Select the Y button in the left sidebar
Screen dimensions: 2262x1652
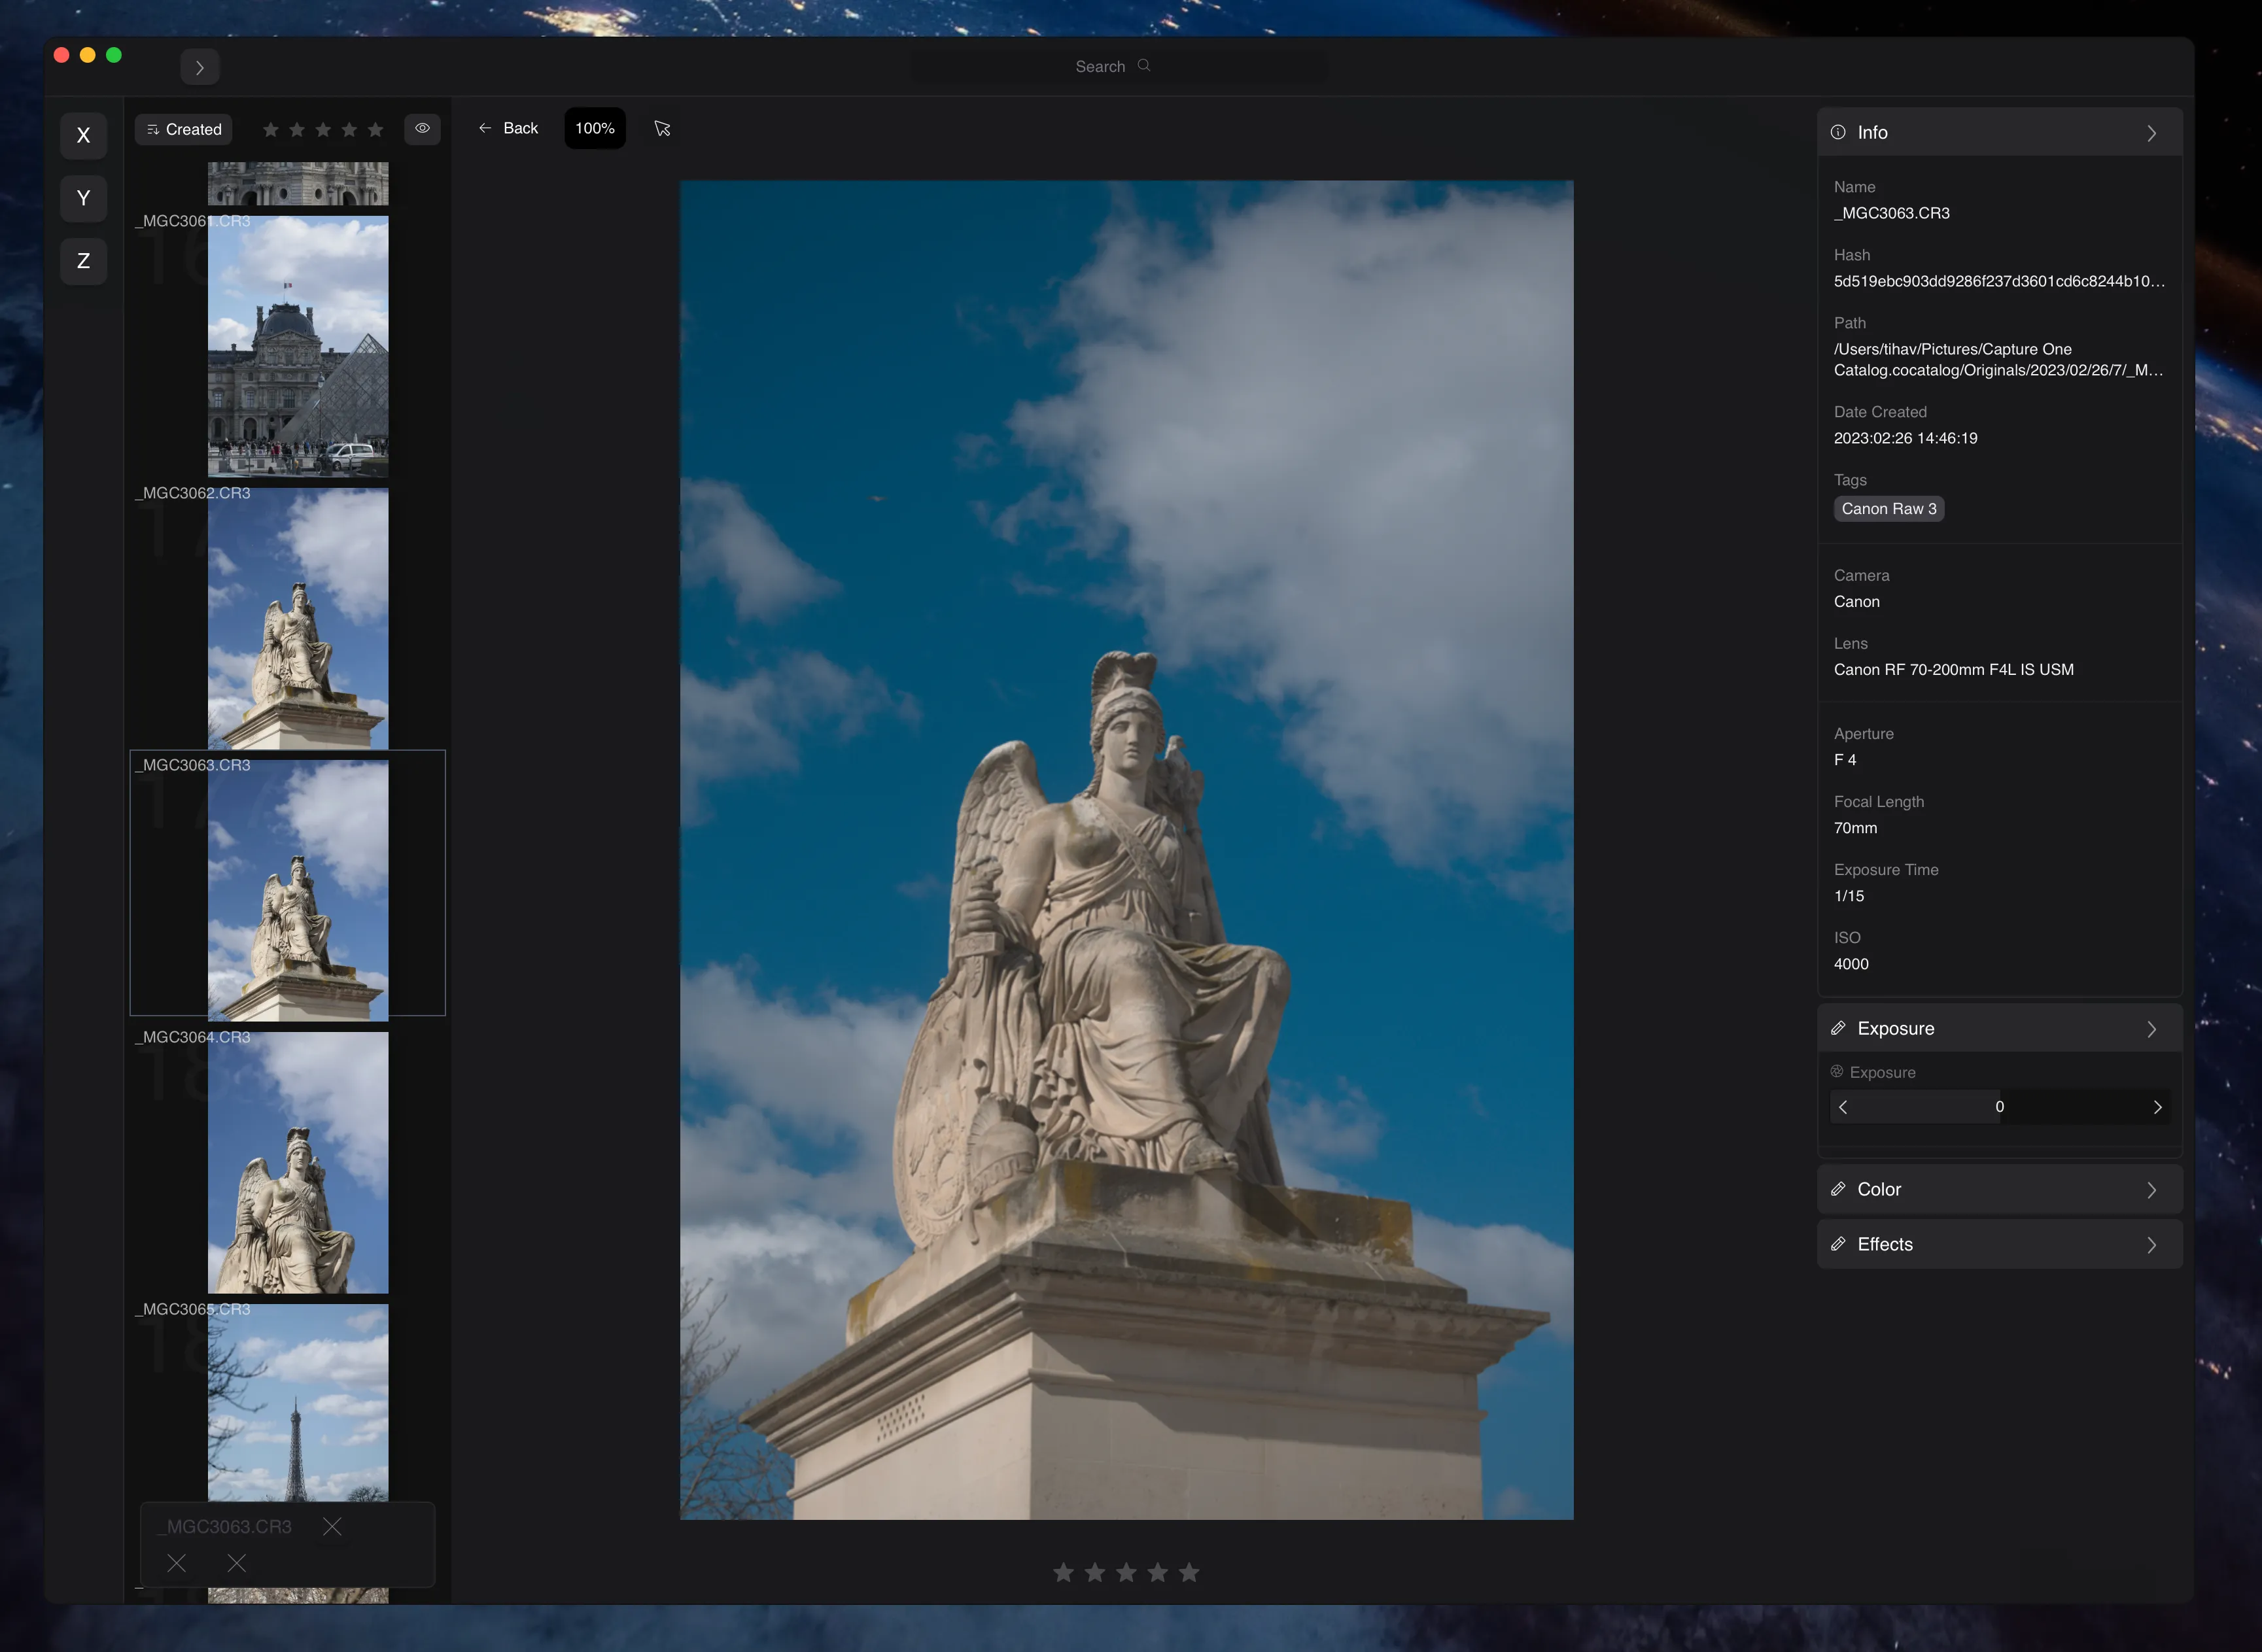pos(83,198)
